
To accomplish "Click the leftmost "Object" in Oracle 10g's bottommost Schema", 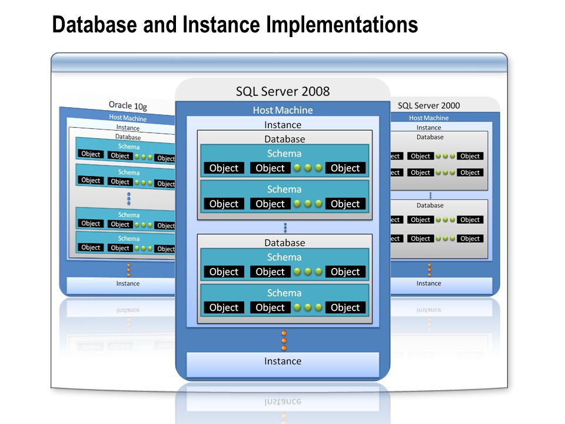I will 91,247.
